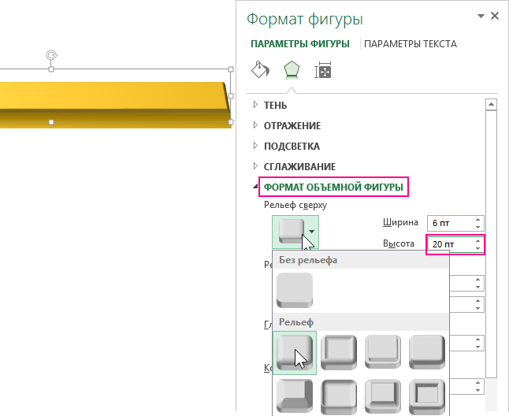The image size is (509, 416).
Task: Click the Ширина label
Action: pos(400,222)
